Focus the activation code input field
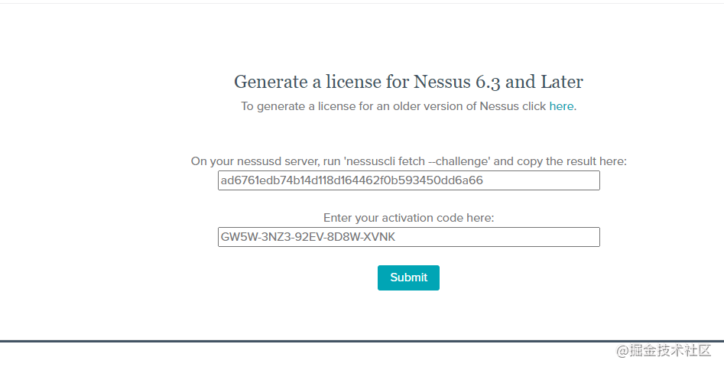This screenshot has width=724, height=370. coord(497,237)
